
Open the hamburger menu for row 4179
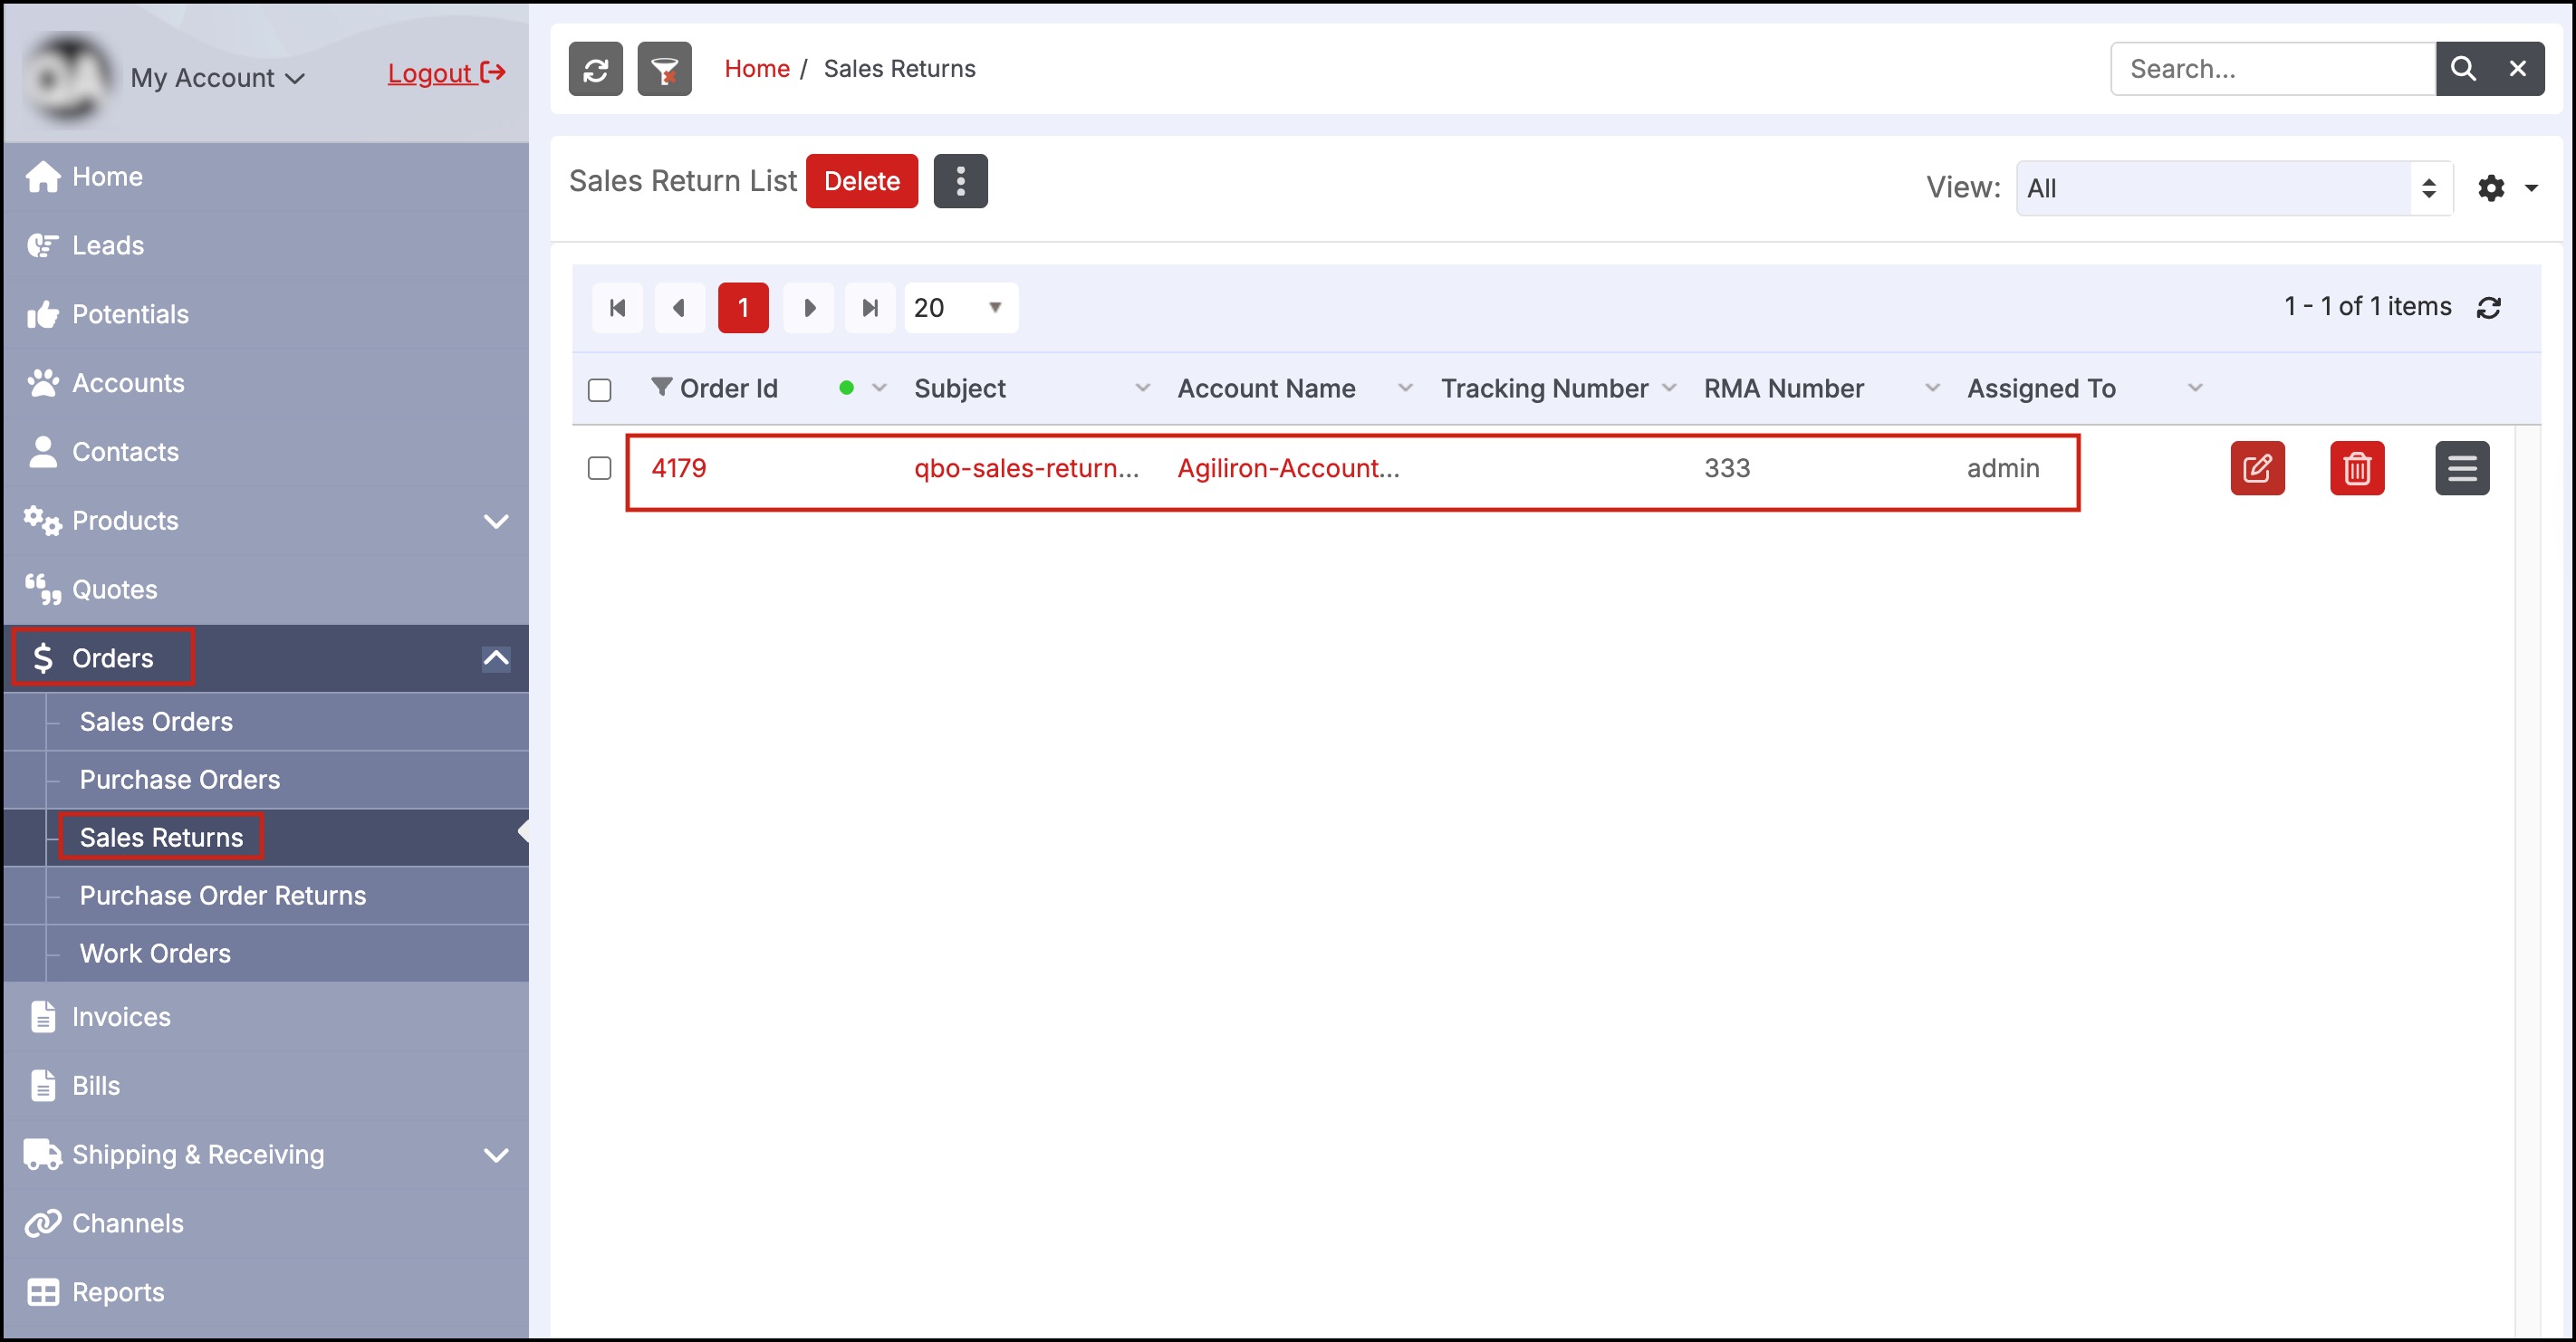point(2461,468)
